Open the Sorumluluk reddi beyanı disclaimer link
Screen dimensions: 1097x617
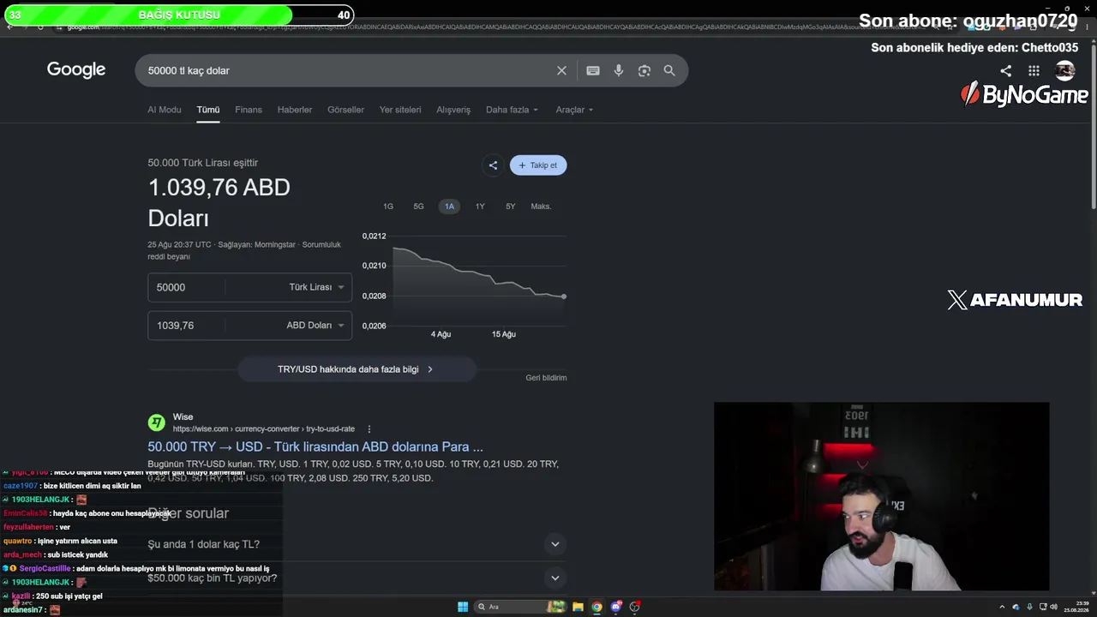click(244, 250)
